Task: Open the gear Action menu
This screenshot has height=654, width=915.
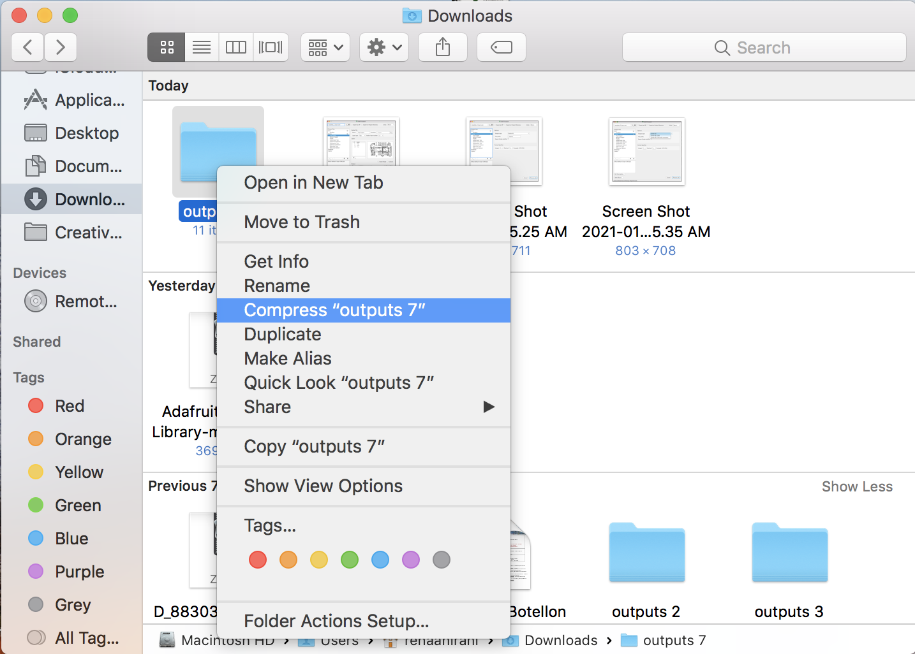Action: click(384, 47)
